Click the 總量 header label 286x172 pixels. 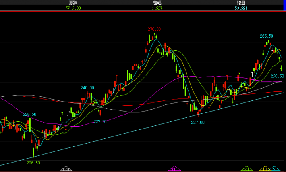(x=241, y=3)
